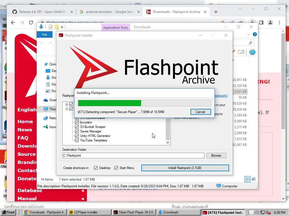Click the explorer search magnifier icon
Viewport: 289px width, 216px height.
click(250, 43)
